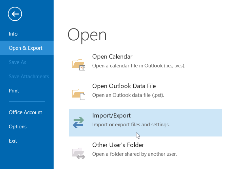
Task: Choose Other User's Folder heading
Action: [118, 145]
